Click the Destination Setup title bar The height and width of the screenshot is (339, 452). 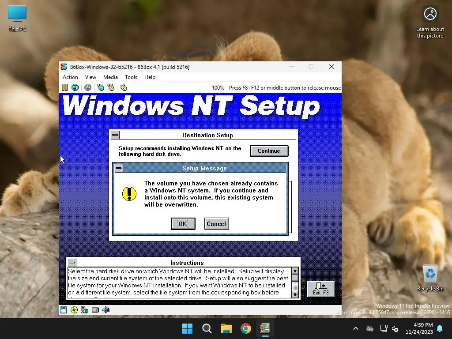[x=207, y=135]
